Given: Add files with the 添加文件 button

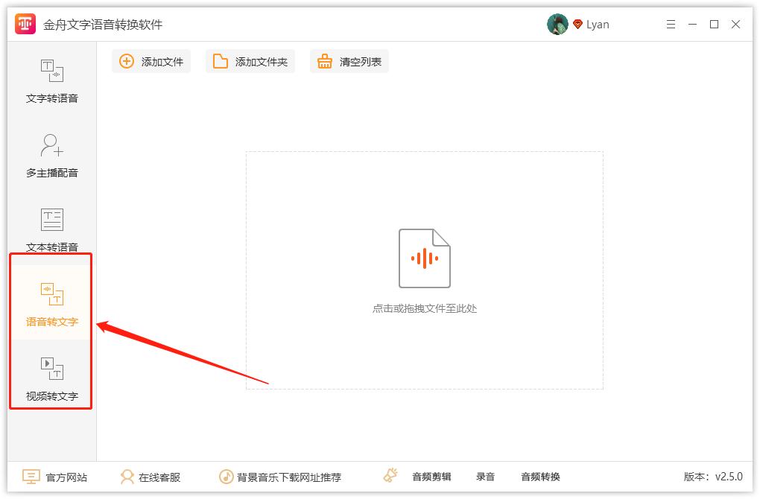Looking at the screenshot, I should [151, 61].
